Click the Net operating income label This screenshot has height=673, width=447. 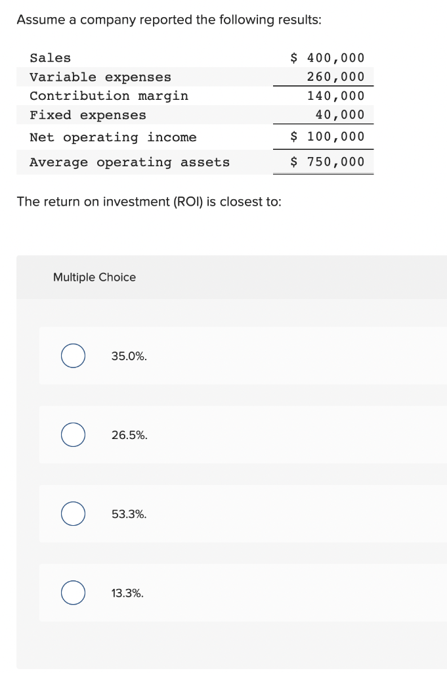coord(113,137)
